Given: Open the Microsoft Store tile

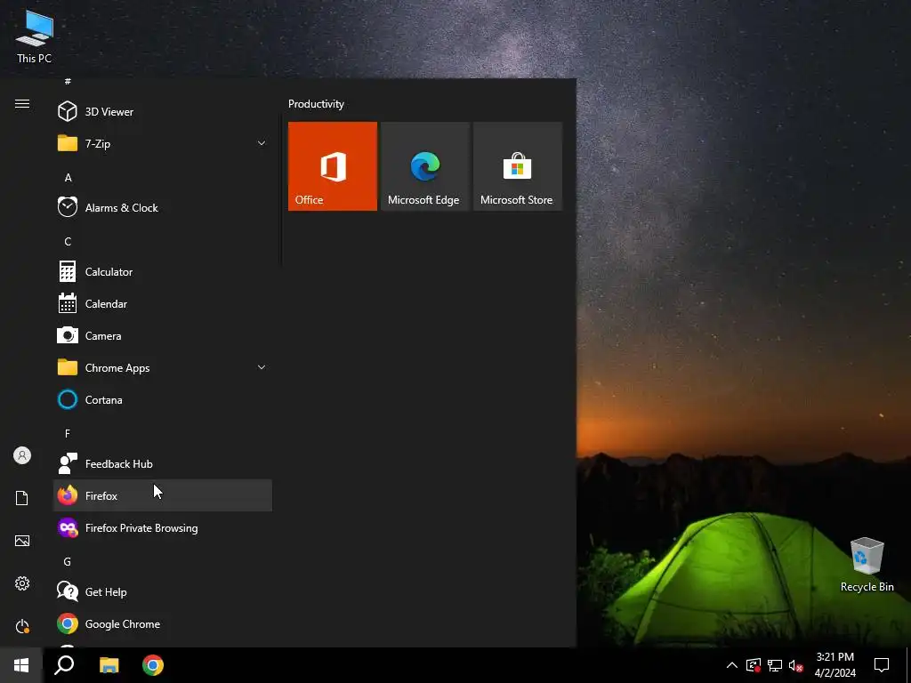Looking at the screenshot, I should [x=517, y=166].
